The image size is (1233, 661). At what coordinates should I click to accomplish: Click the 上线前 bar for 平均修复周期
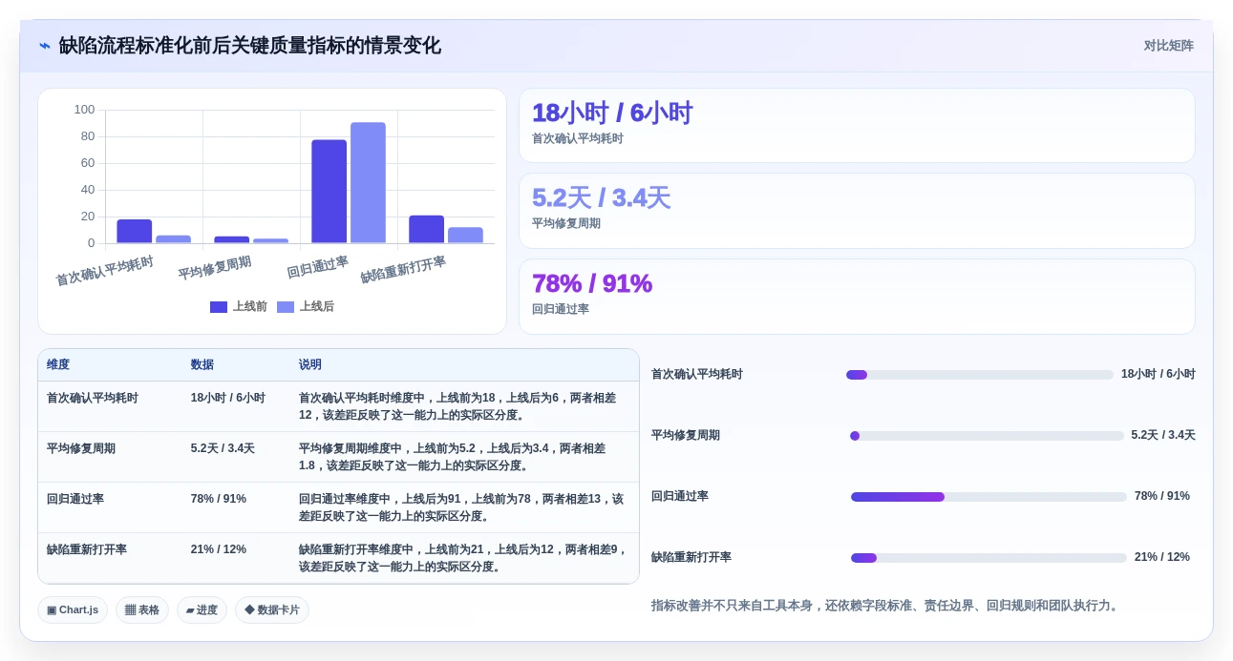tap(232, 239)
